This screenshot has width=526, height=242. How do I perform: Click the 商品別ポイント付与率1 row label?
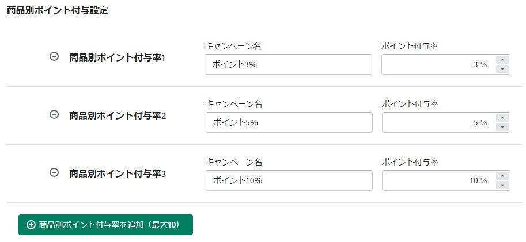[x=117, y=57]
